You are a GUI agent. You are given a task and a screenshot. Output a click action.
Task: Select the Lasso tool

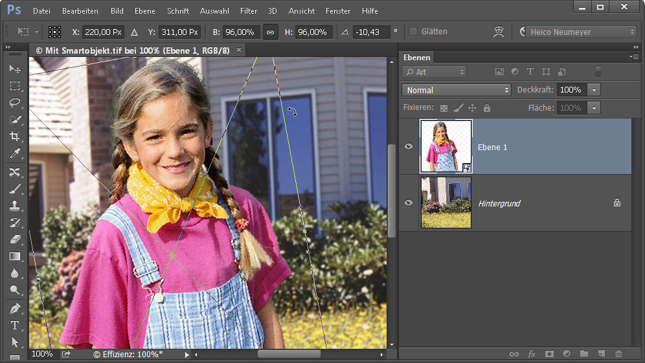pos(15,102)
